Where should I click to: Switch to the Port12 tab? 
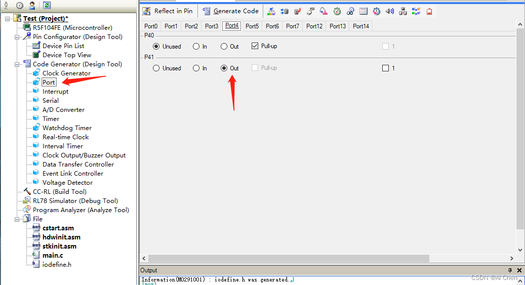pos(314,26)
